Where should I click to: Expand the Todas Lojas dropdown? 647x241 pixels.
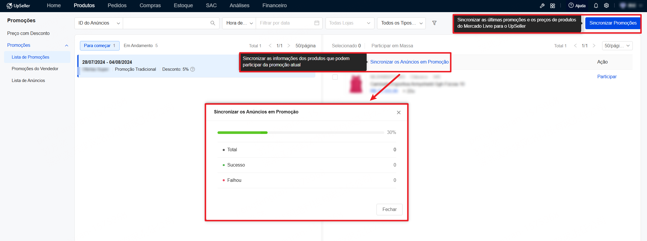[x=350, y=23]
